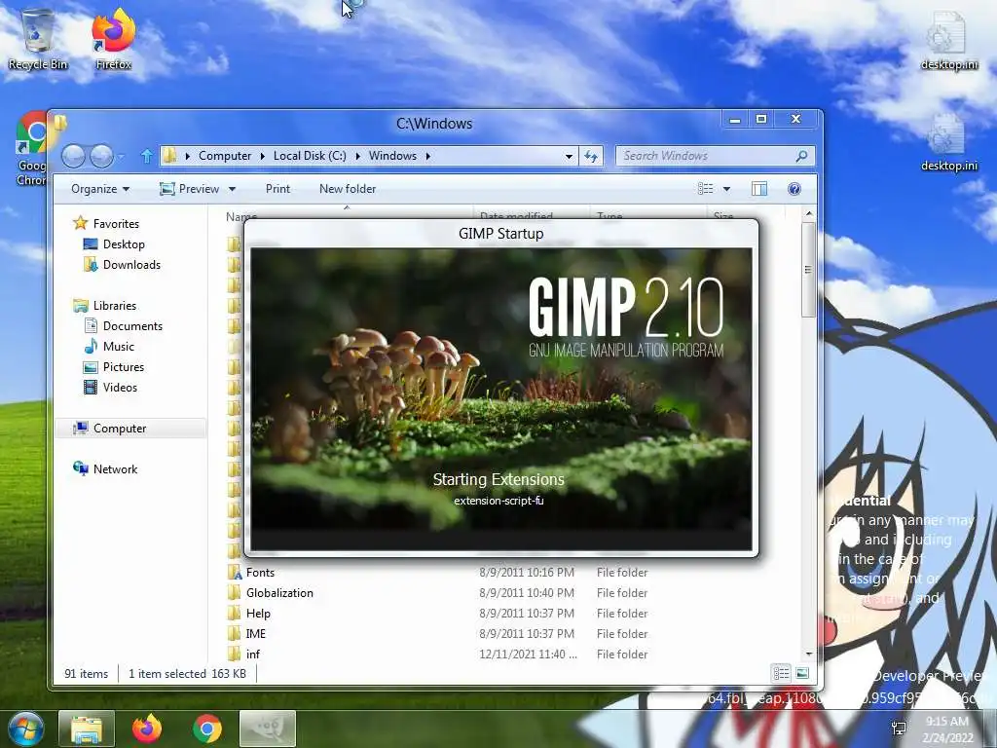The width and height of the screenshot is (997, 748).
Task: Open Explorer help question mark icon
Action: [794, 189]
